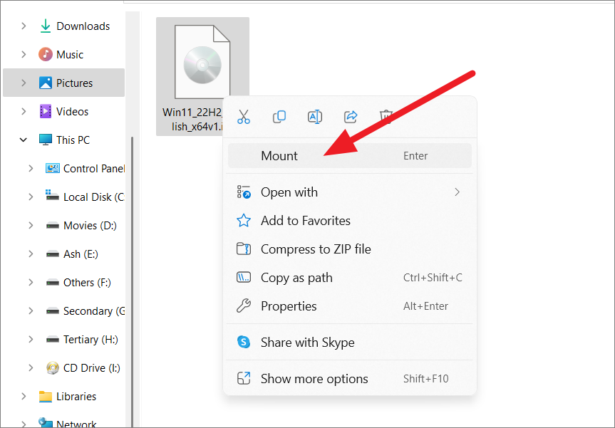The image size is (615, 428).
Task: Expand the Control Panel chevron
Action: [x=31, y=169]
